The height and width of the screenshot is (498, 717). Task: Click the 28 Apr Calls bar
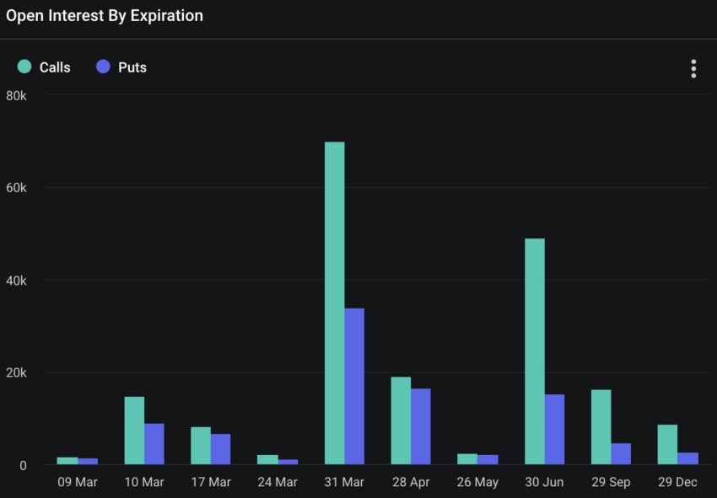click(401, 420)
